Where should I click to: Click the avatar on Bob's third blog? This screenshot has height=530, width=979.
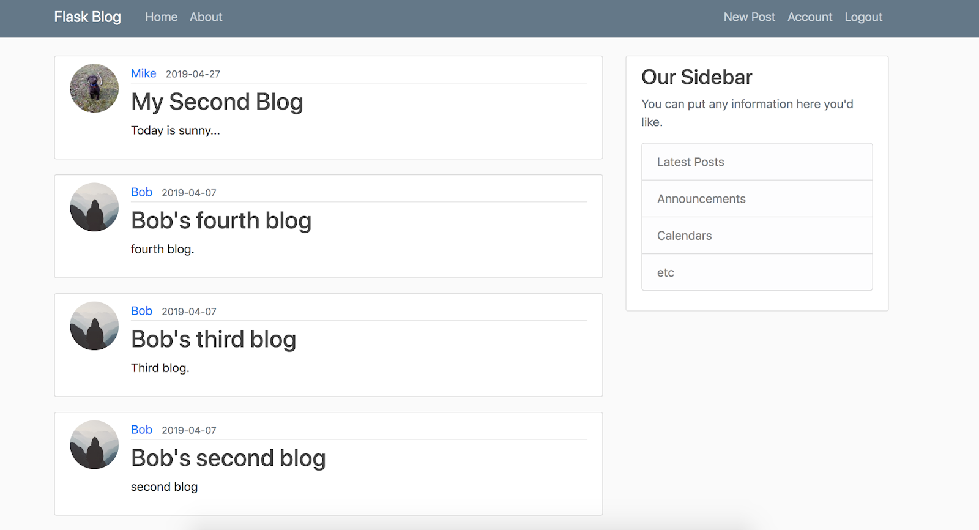coord(94,326)
